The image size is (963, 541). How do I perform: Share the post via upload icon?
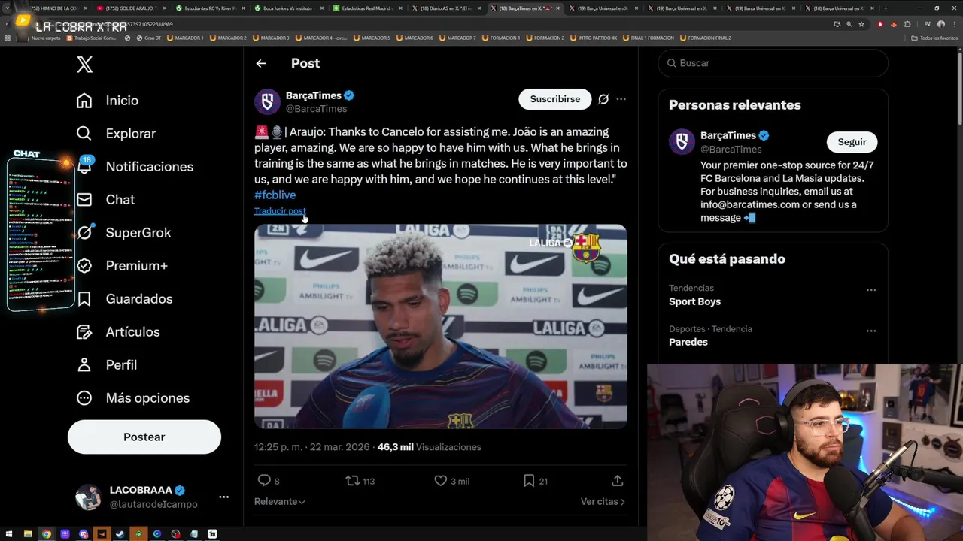(x=617, y=481)
